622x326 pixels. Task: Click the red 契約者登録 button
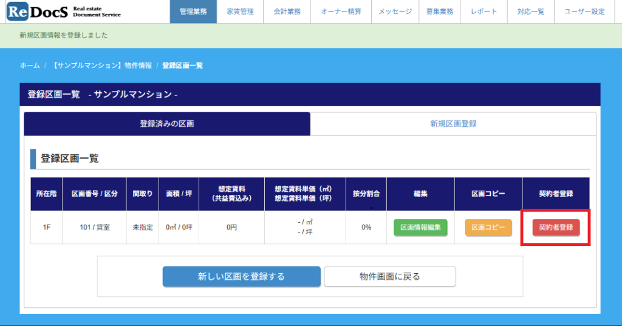point(556,228)
